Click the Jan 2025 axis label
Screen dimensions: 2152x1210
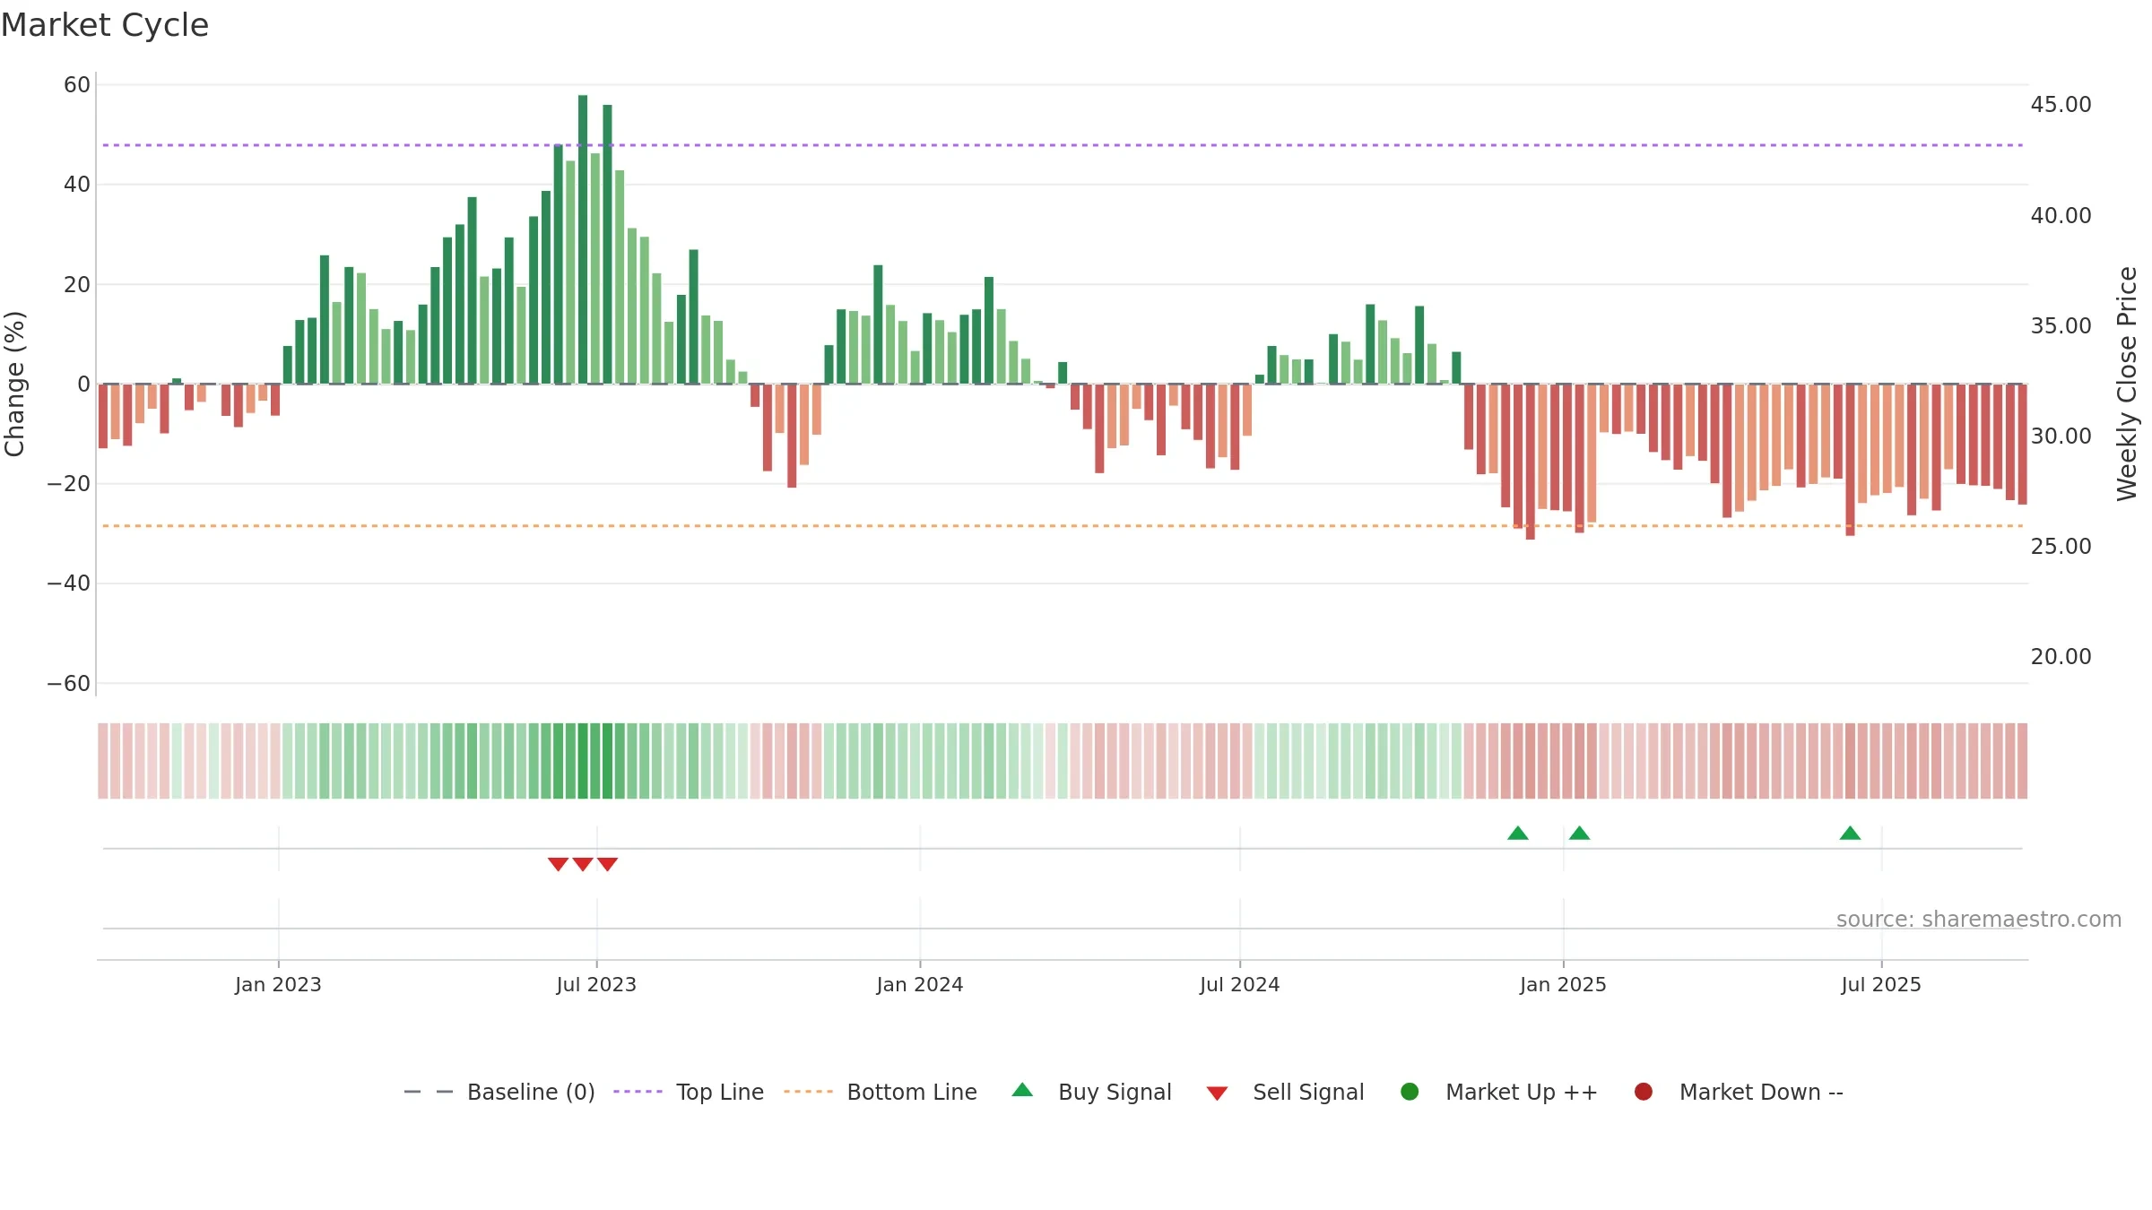point(1563,985)
